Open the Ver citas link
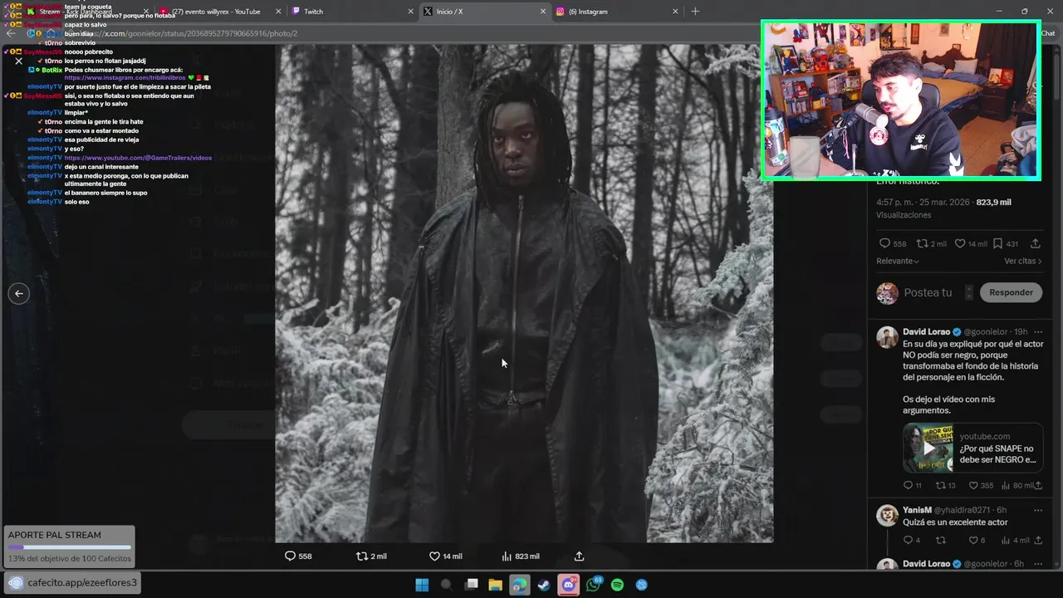The height and width of the screenshot is (598, 1063). click(1023, 261)
